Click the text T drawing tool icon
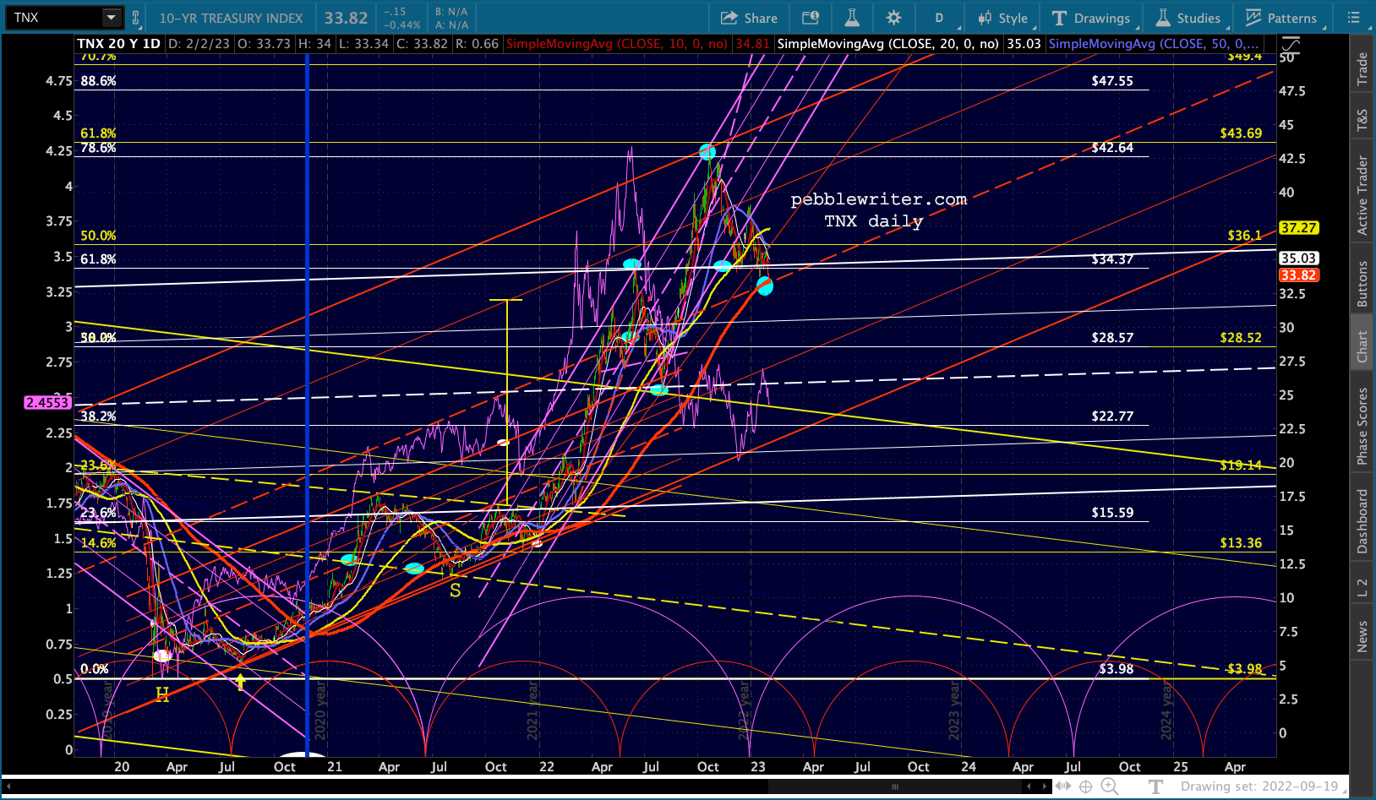Screen dimensions: 1376x800 click(1156, 786)
